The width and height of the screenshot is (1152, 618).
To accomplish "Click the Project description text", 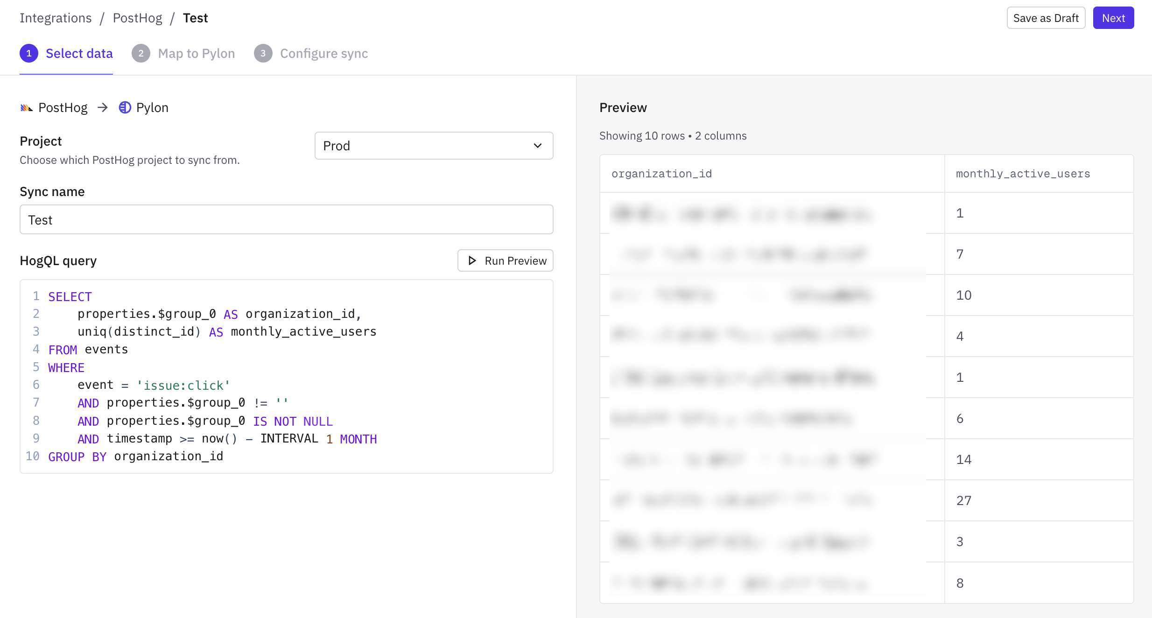I will click(130, 160).
